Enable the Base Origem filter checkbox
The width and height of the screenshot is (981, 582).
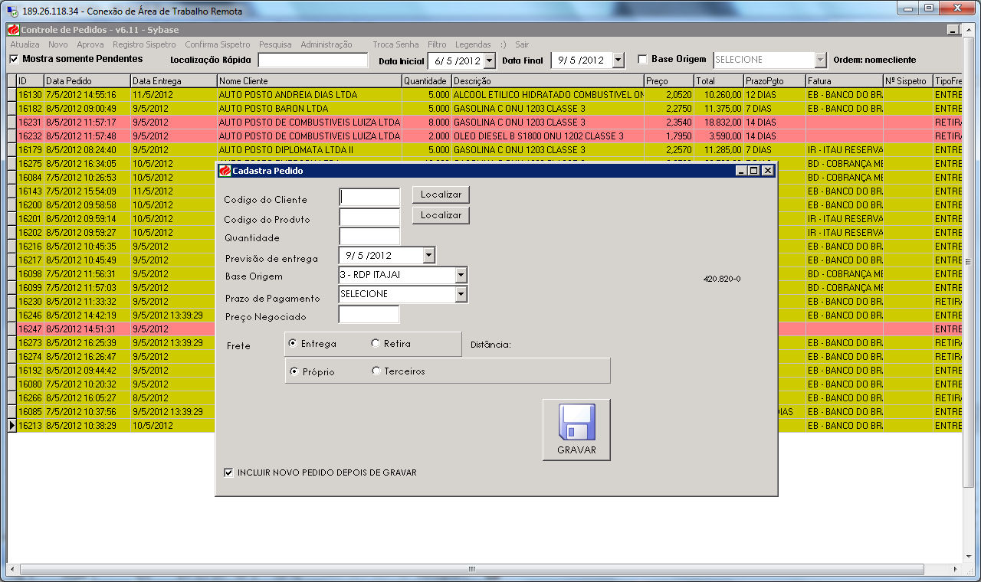click(642, 59)
